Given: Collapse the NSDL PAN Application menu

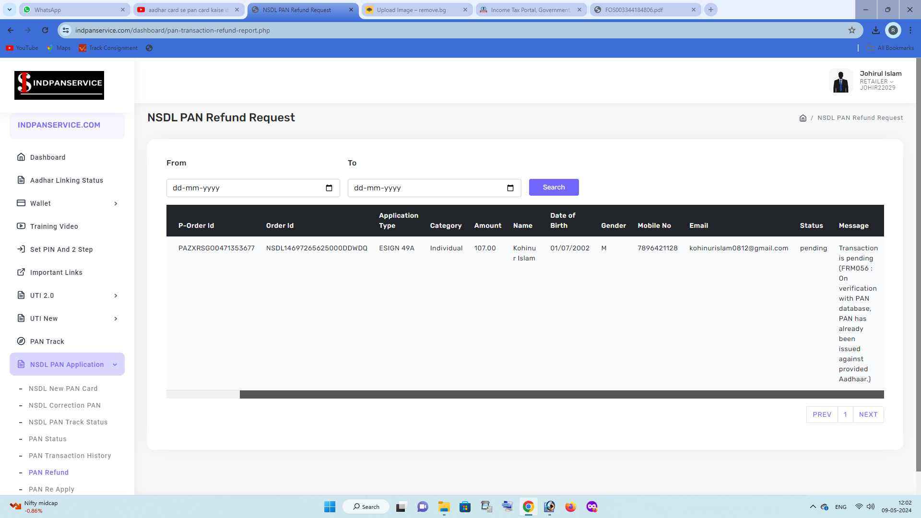Looking at the screenshot, I should click(115, 365).
